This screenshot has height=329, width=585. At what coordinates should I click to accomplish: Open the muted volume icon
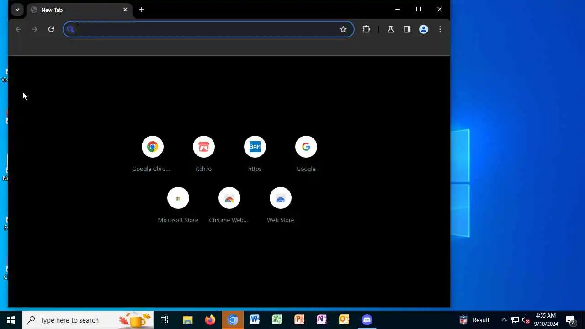pos(526,320)
